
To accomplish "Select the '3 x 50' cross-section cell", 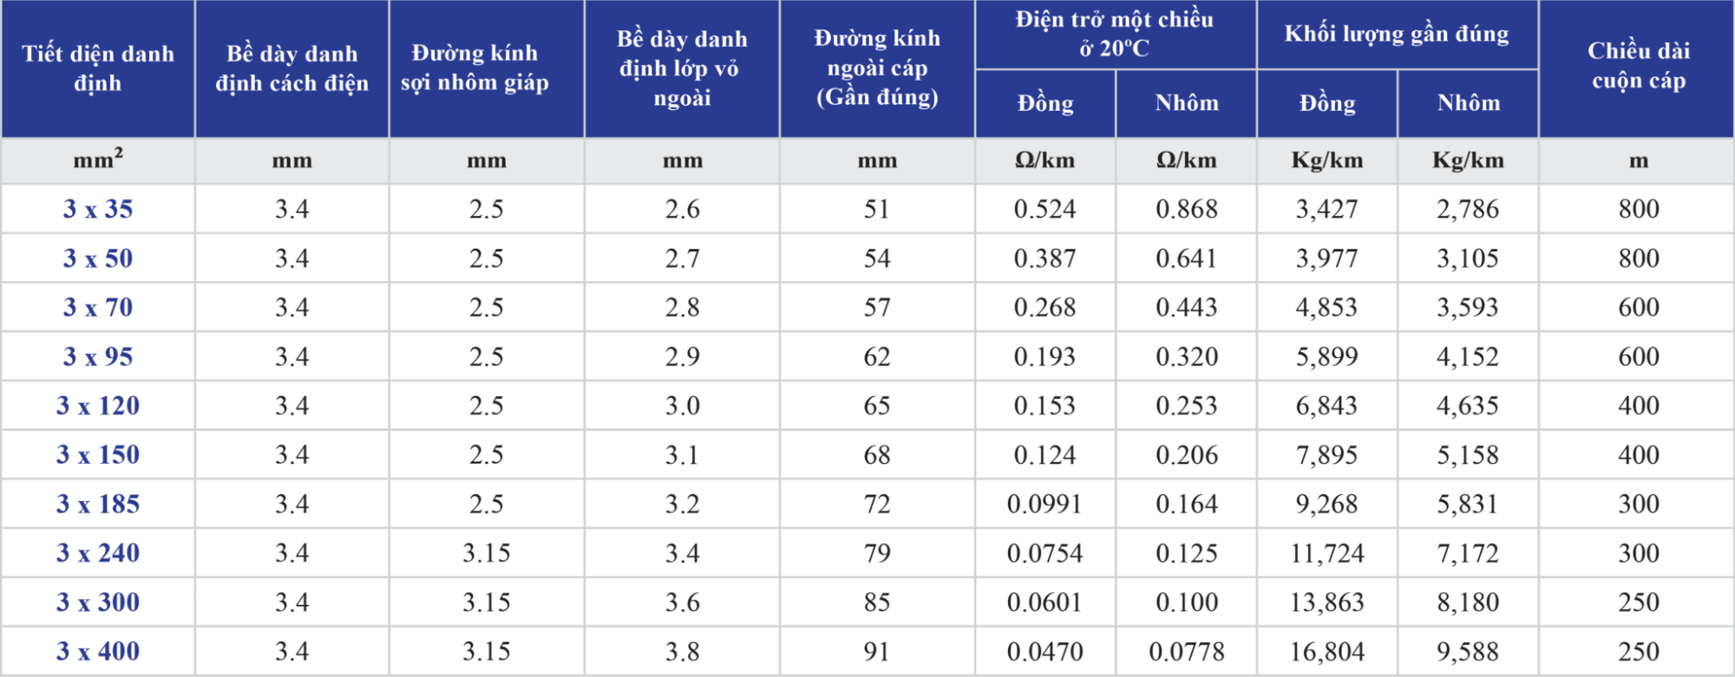I will [x=98, y=258].
